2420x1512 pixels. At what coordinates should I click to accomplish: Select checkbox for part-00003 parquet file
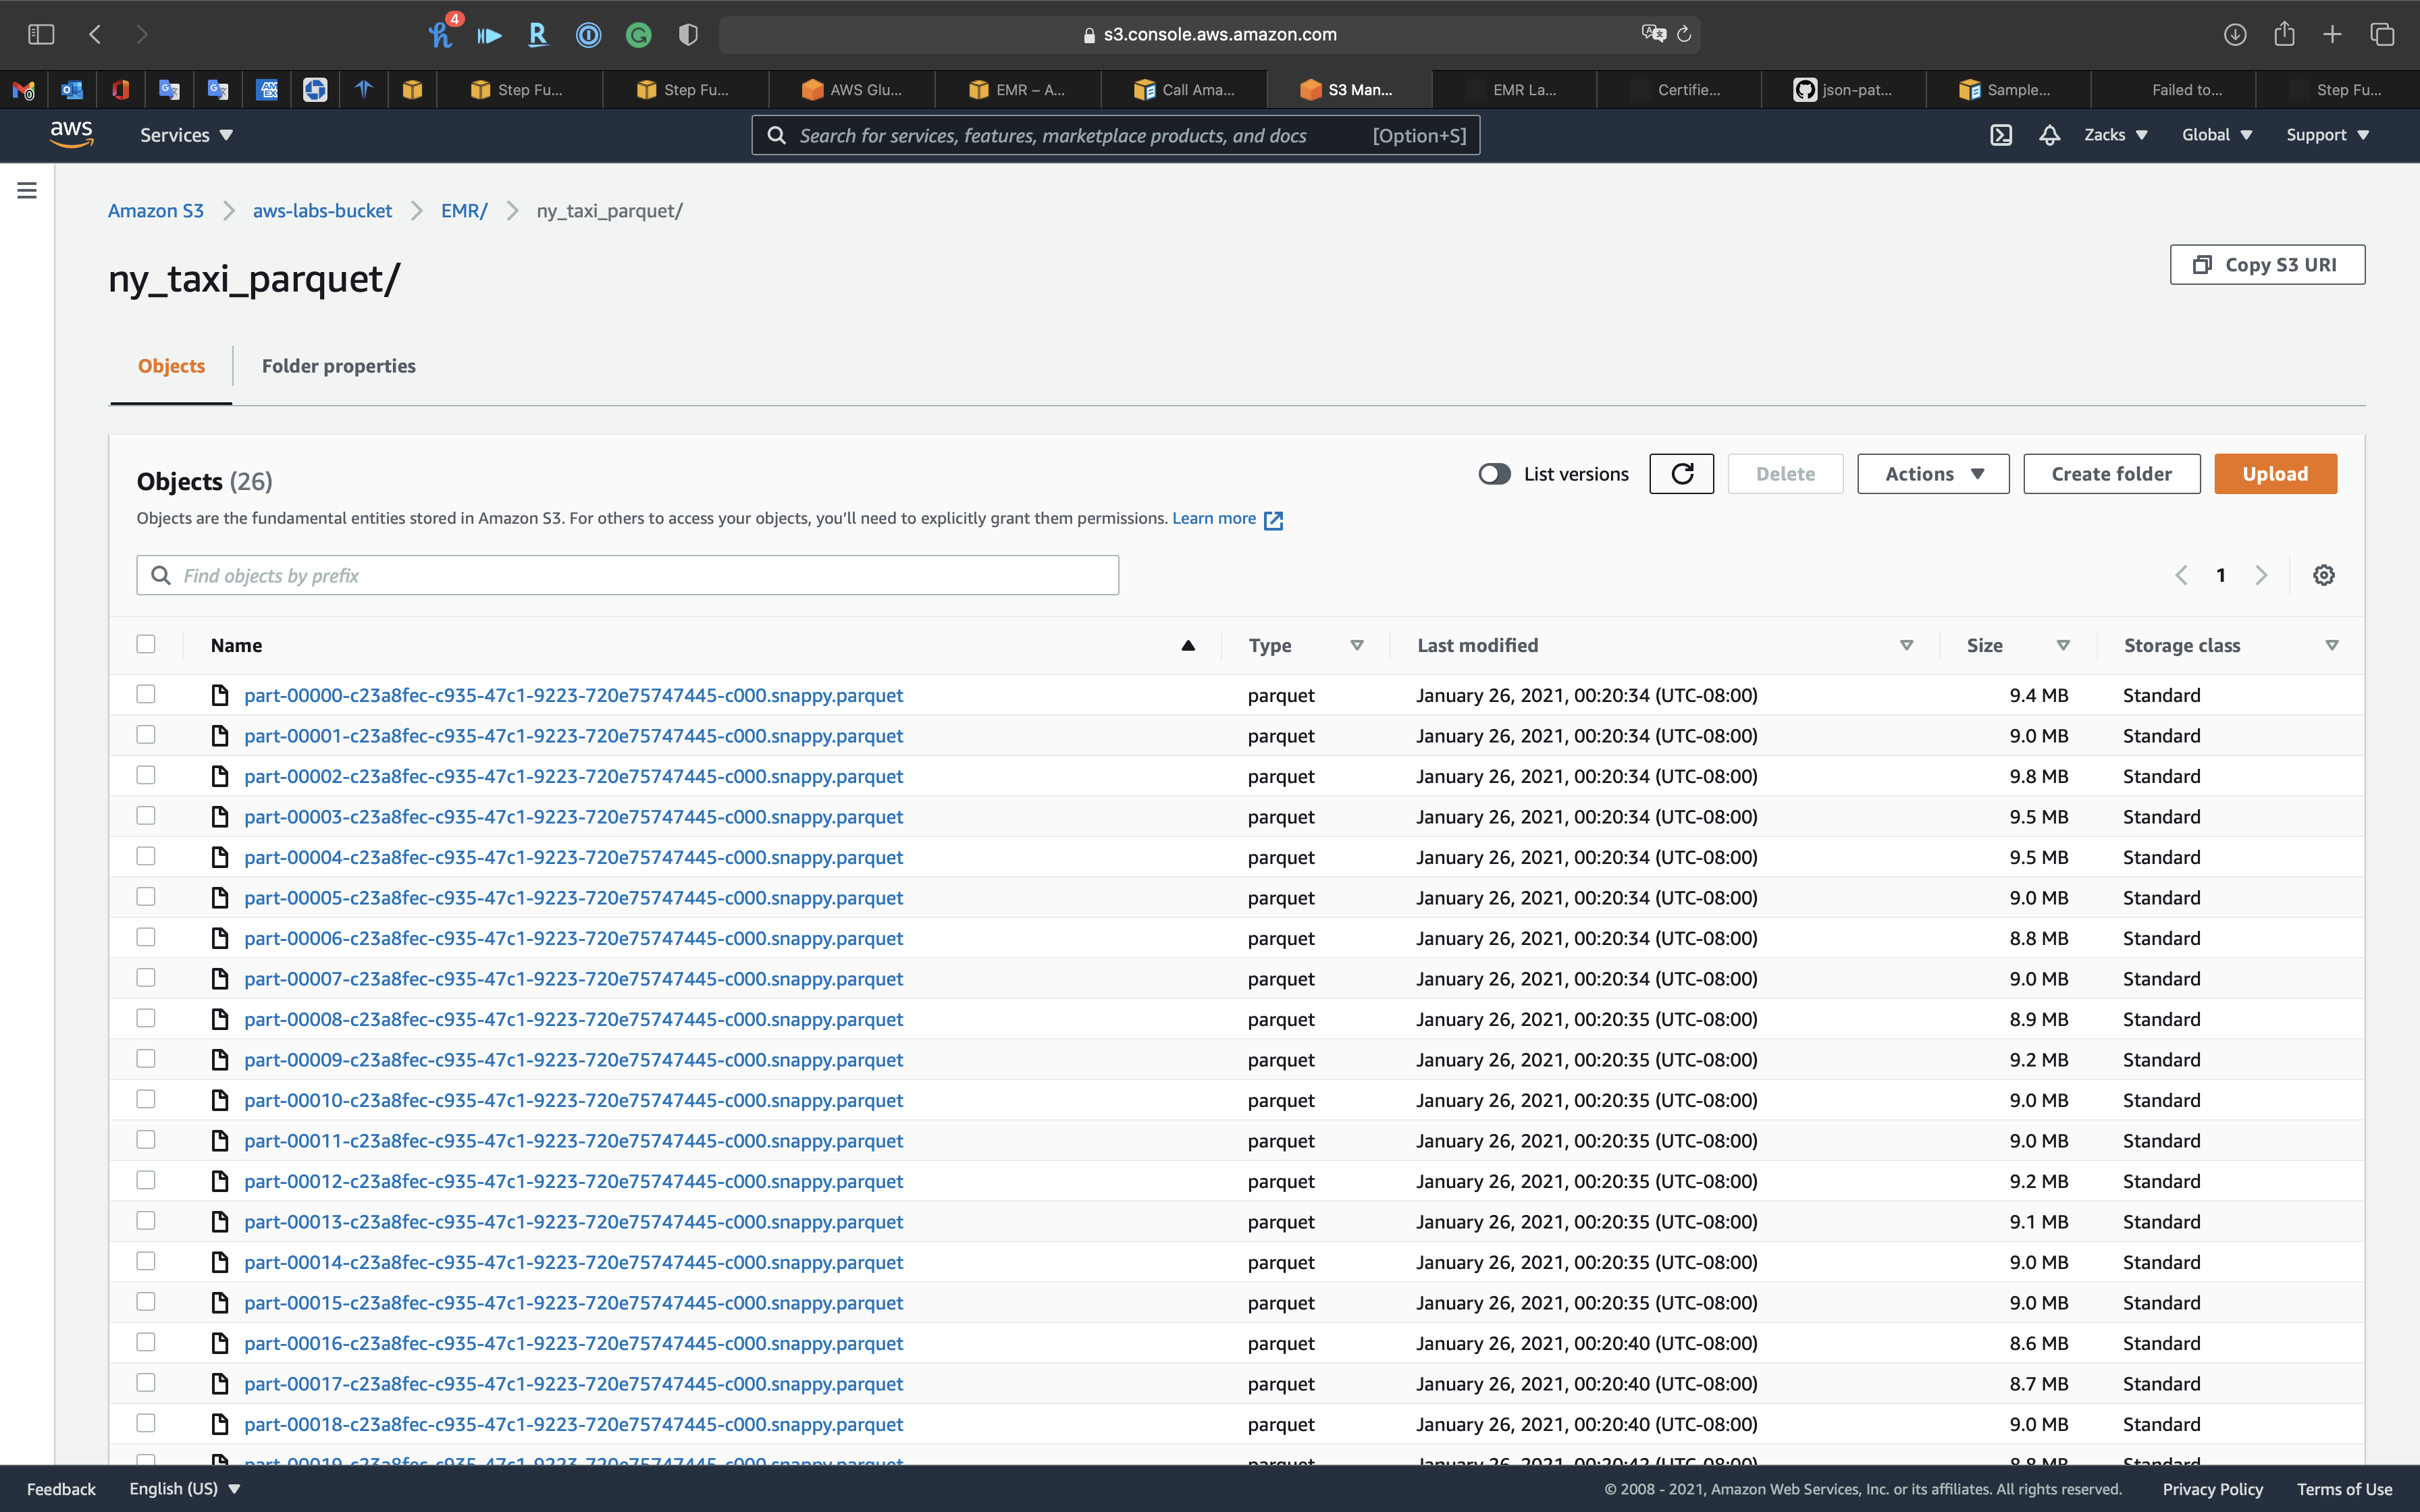[x=146, y=816]
